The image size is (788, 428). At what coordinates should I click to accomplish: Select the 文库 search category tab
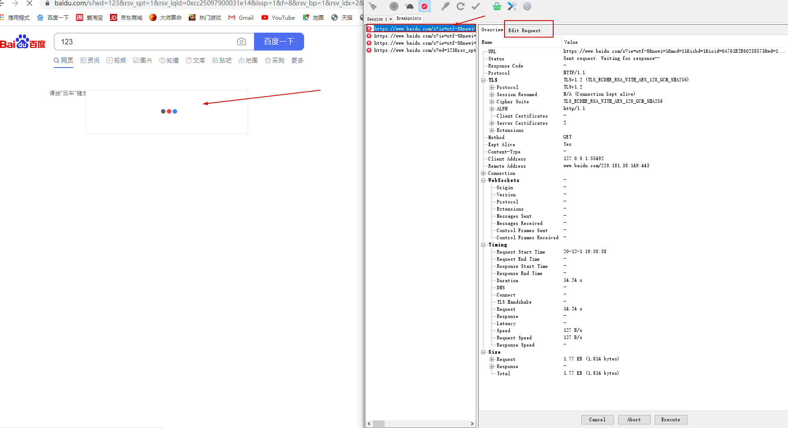pos(195,60)
